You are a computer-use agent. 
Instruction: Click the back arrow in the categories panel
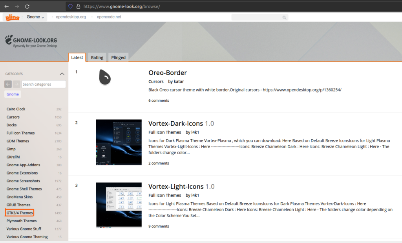(8, 84)
